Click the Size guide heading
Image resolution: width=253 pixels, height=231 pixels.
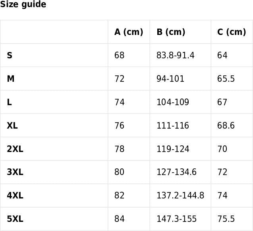pyautogui.click(x=23, y=5)
